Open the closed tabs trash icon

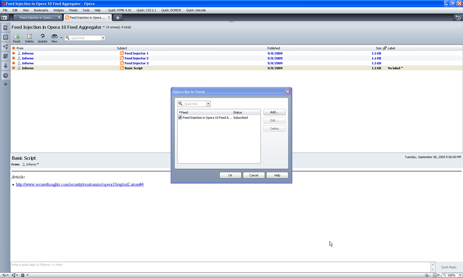point(458,18)
